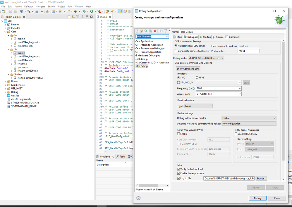Select JTAG interface radio button

coord(197,77)
